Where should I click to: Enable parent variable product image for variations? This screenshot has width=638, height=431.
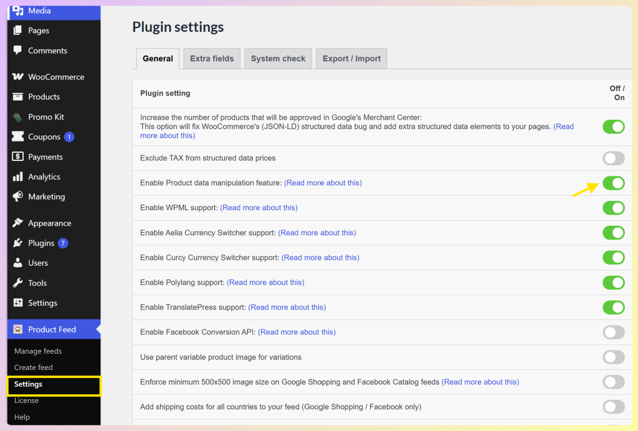pos(614,357)
